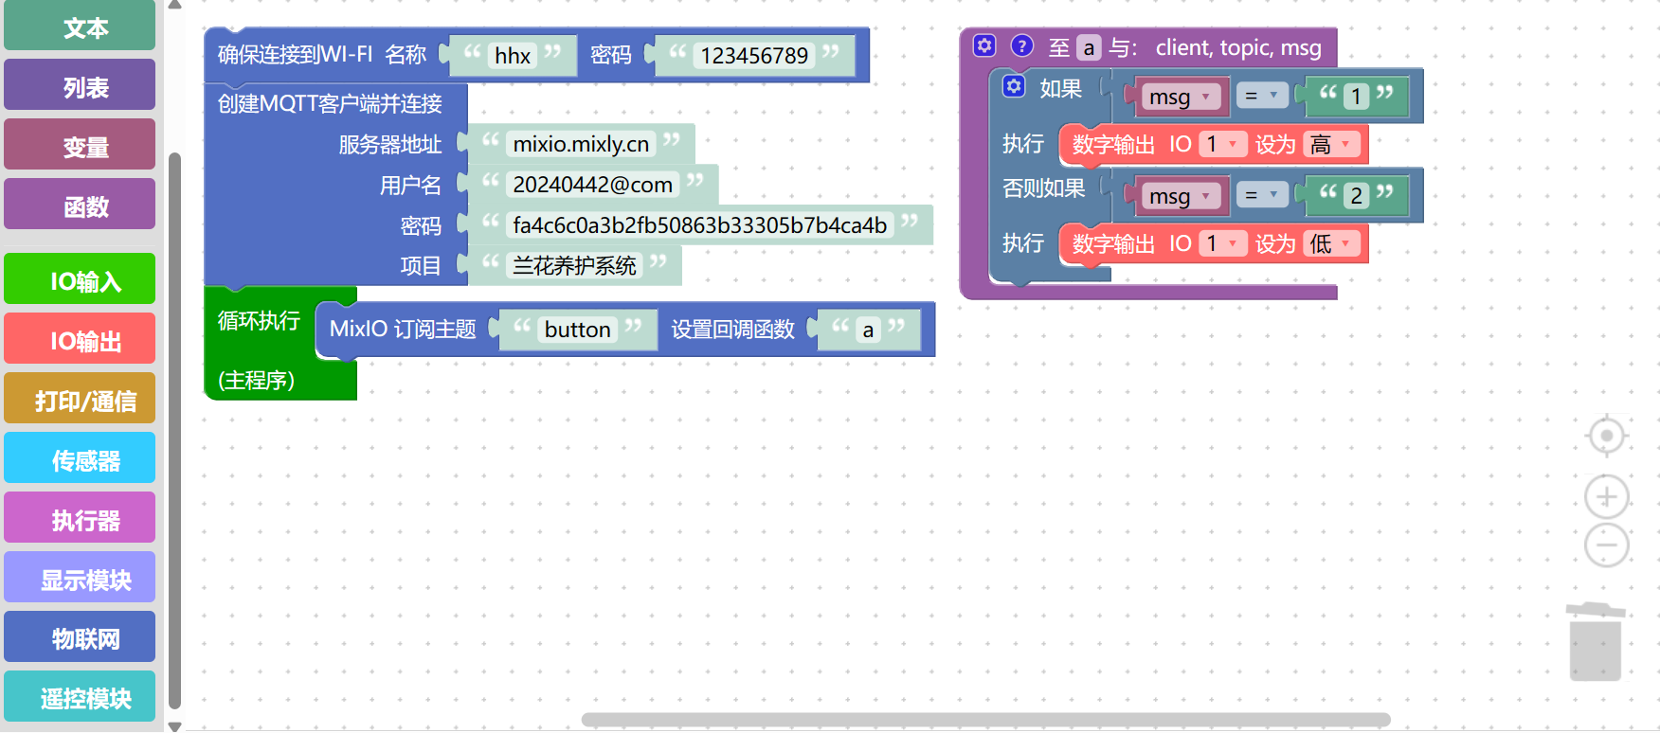Click the toolbox vertical scrollbar thumb
This screenshot has width=1660, height=733.
click(x=174, y=431)
